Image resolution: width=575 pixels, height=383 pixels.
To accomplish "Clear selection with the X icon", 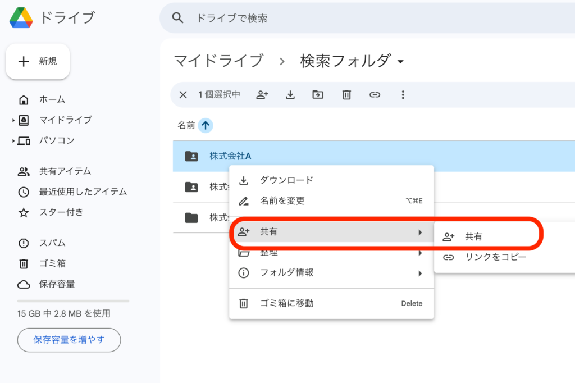I will pos(183,95).
